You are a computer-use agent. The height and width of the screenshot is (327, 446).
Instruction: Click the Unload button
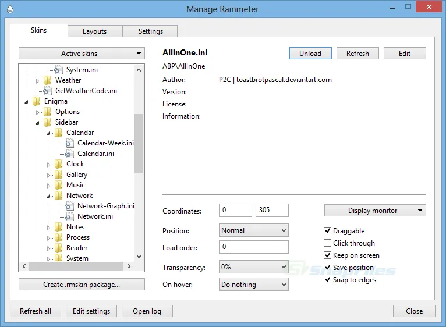point(310,54)
